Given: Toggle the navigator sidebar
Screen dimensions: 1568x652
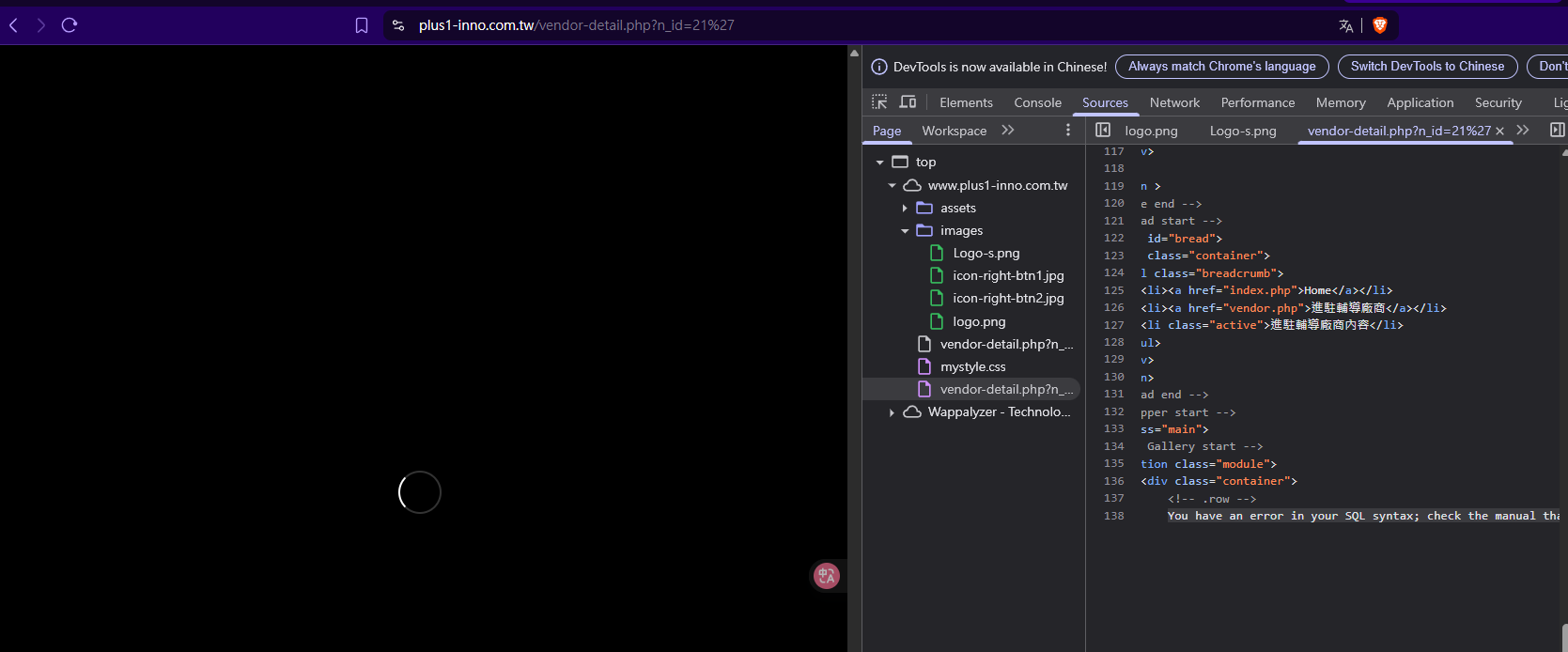Looking at the screenshot, I should (1103, 130).
